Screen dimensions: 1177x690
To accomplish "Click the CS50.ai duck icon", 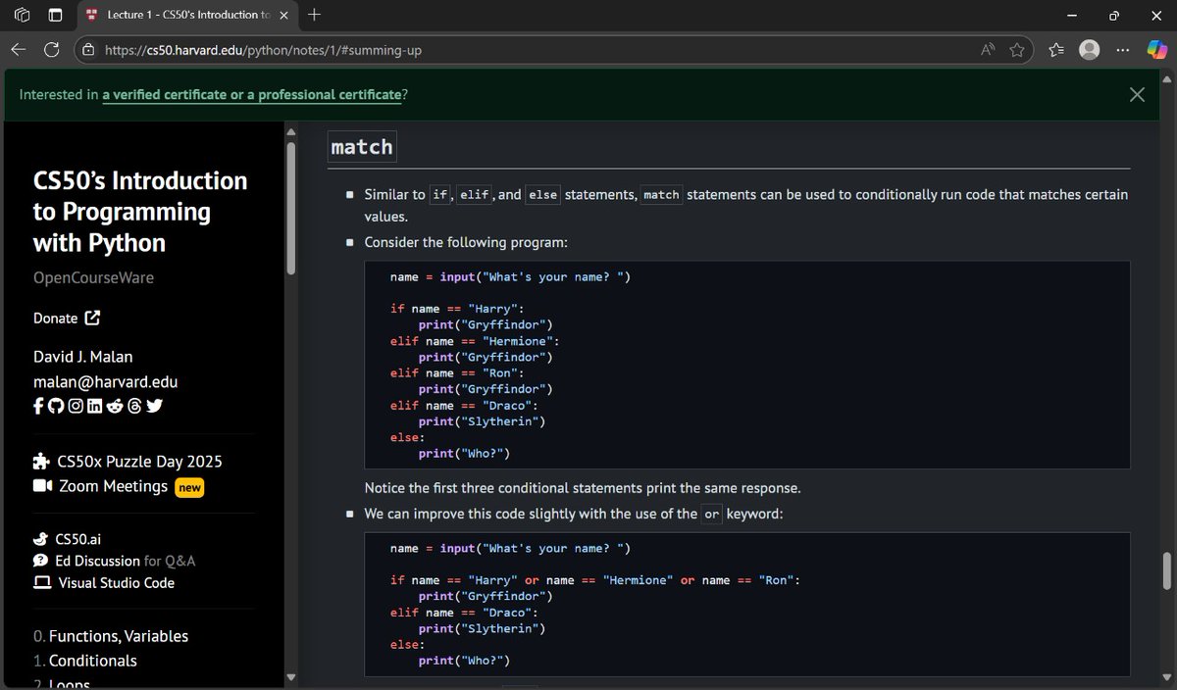I will [41, 539].
